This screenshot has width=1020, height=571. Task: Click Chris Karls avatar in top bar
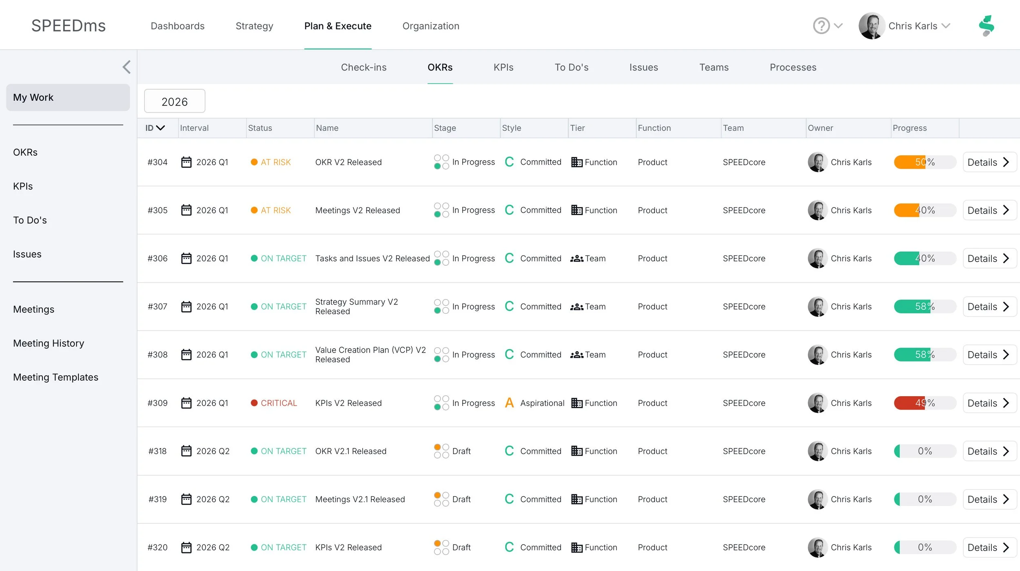point(871,26)
